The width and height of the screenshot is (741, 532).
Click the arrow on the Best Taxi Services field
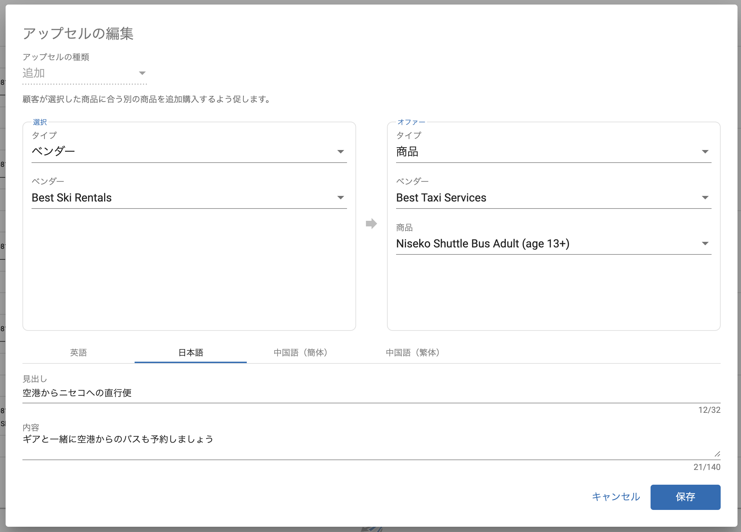pos(705,198)
